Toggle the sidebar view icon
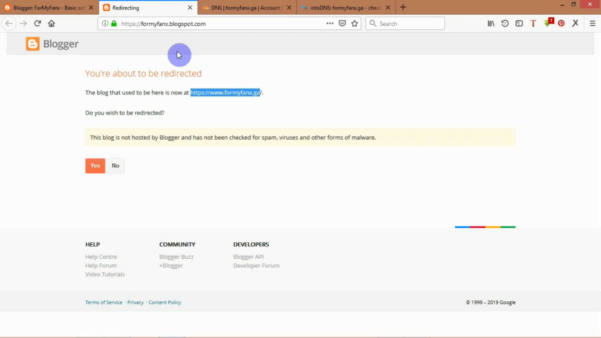The height and width of the screenshot is (338, 601). click(519, 23)
